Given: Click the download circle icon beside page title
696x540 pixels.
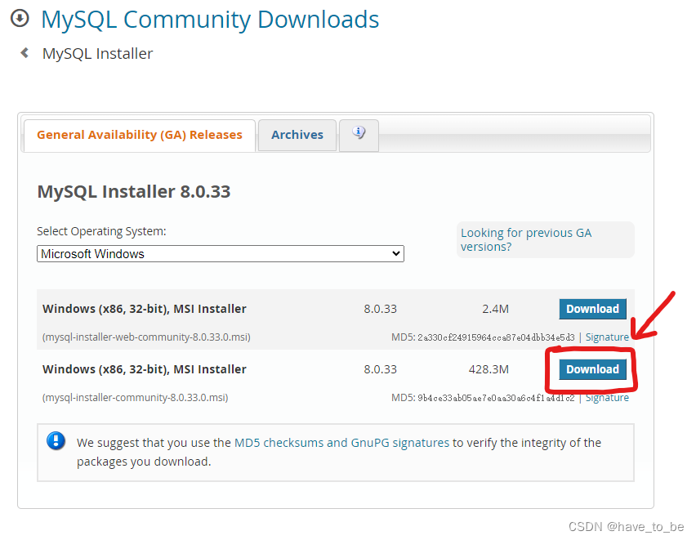Looking at the screenshot, I should [x=20, y=19].
